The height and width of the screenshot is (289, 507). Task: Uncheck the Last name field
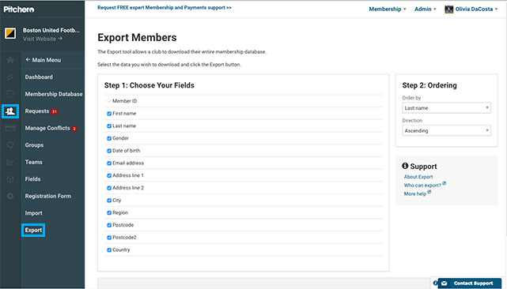tap(109, 126)
